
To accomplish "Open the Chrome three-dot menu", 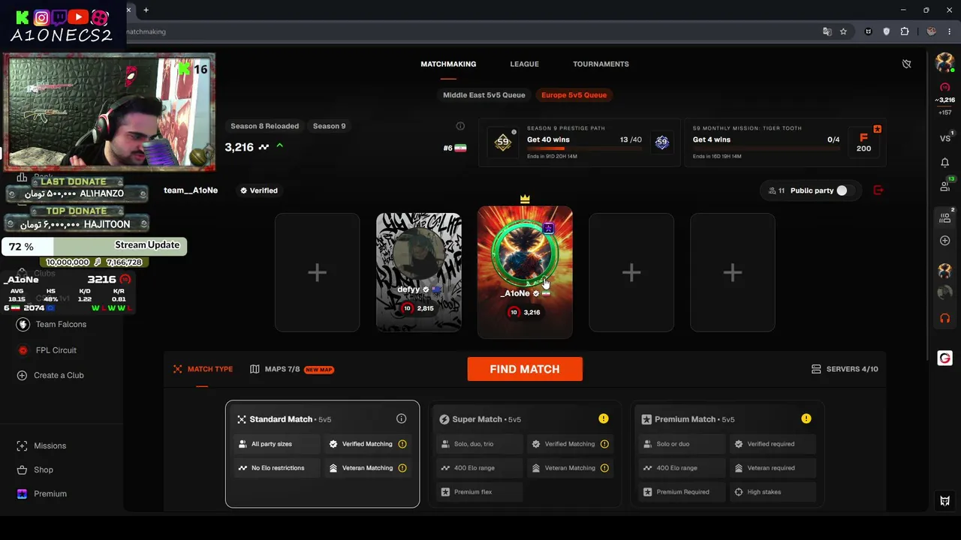I will click(950, 31).
